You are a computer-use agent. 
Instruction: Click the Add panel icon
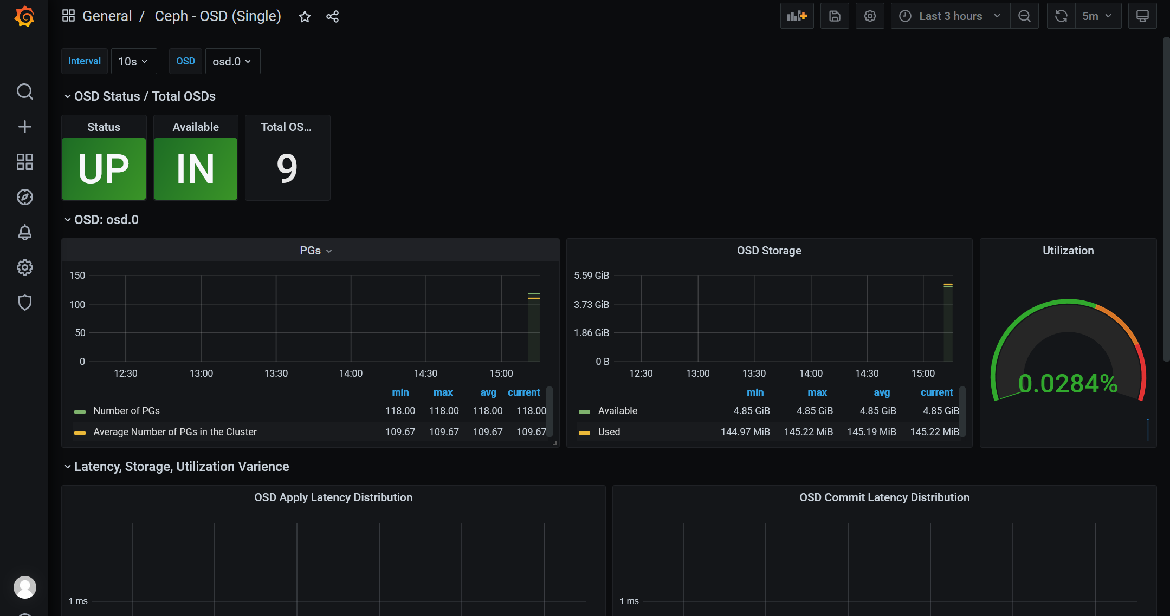point(797,16)
